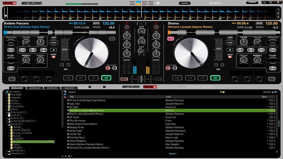Screen dimensions: 283x159
Task: Expand the Disco local (C:) drive
Action: click(7, 112)
